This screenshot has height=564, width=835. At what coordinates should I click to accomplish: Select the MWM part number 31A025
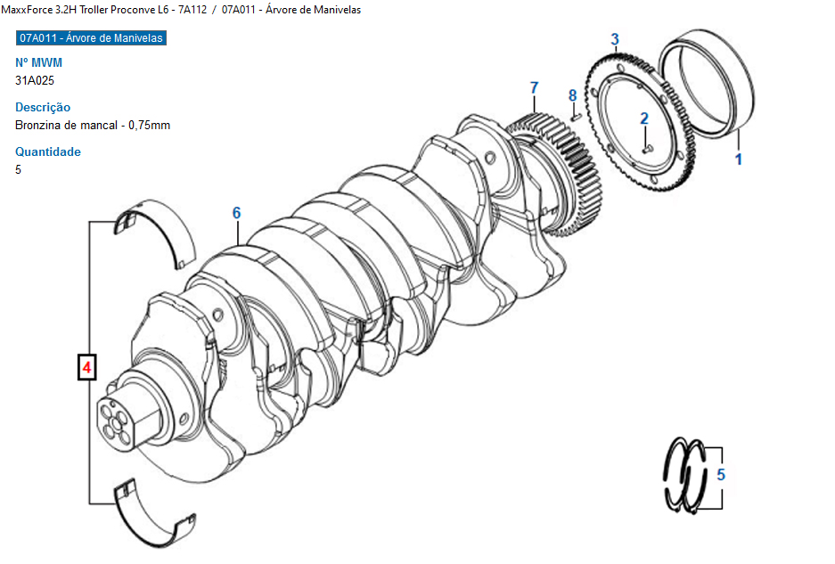coord(36,80)
